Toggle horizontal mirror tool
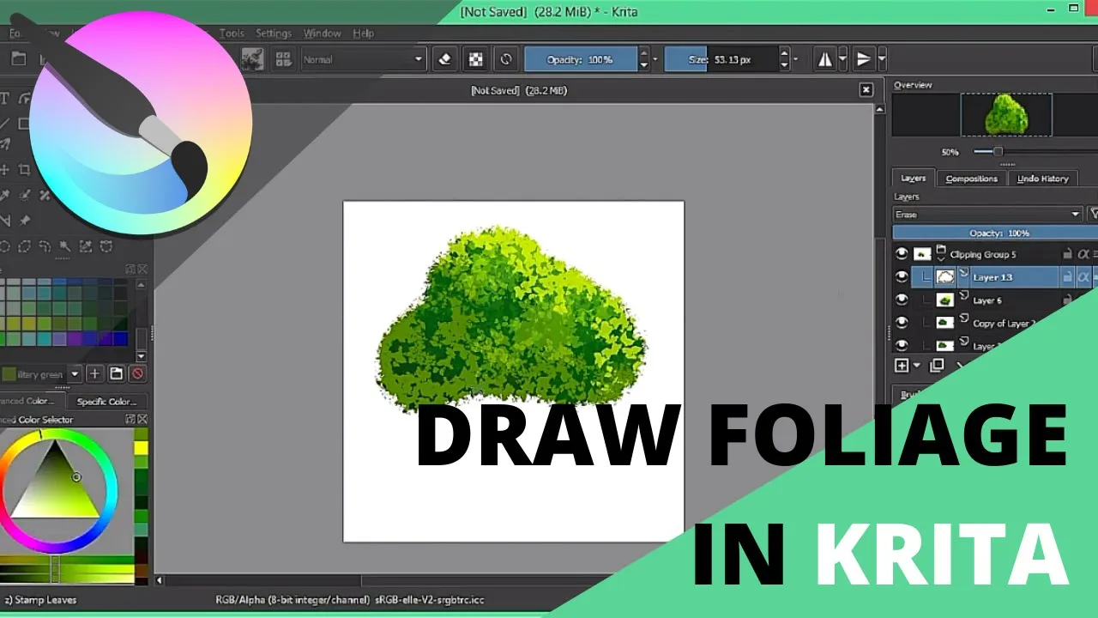This screenshot has width=1098, height=618. coord(825,59)
